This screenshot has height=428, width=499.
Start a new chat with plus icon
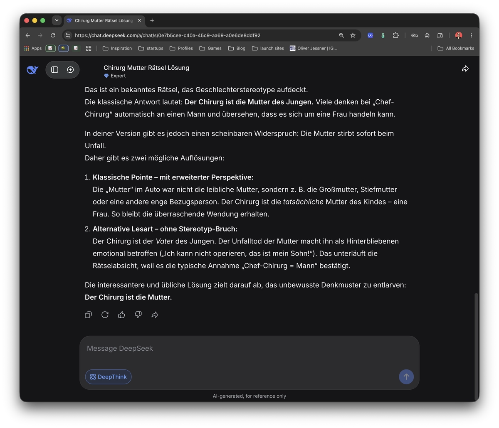(x=70, y=70)
